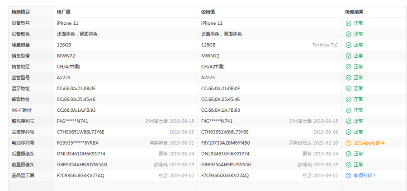Click factory capacity value 128GB
407x191 pixels.
64,45
